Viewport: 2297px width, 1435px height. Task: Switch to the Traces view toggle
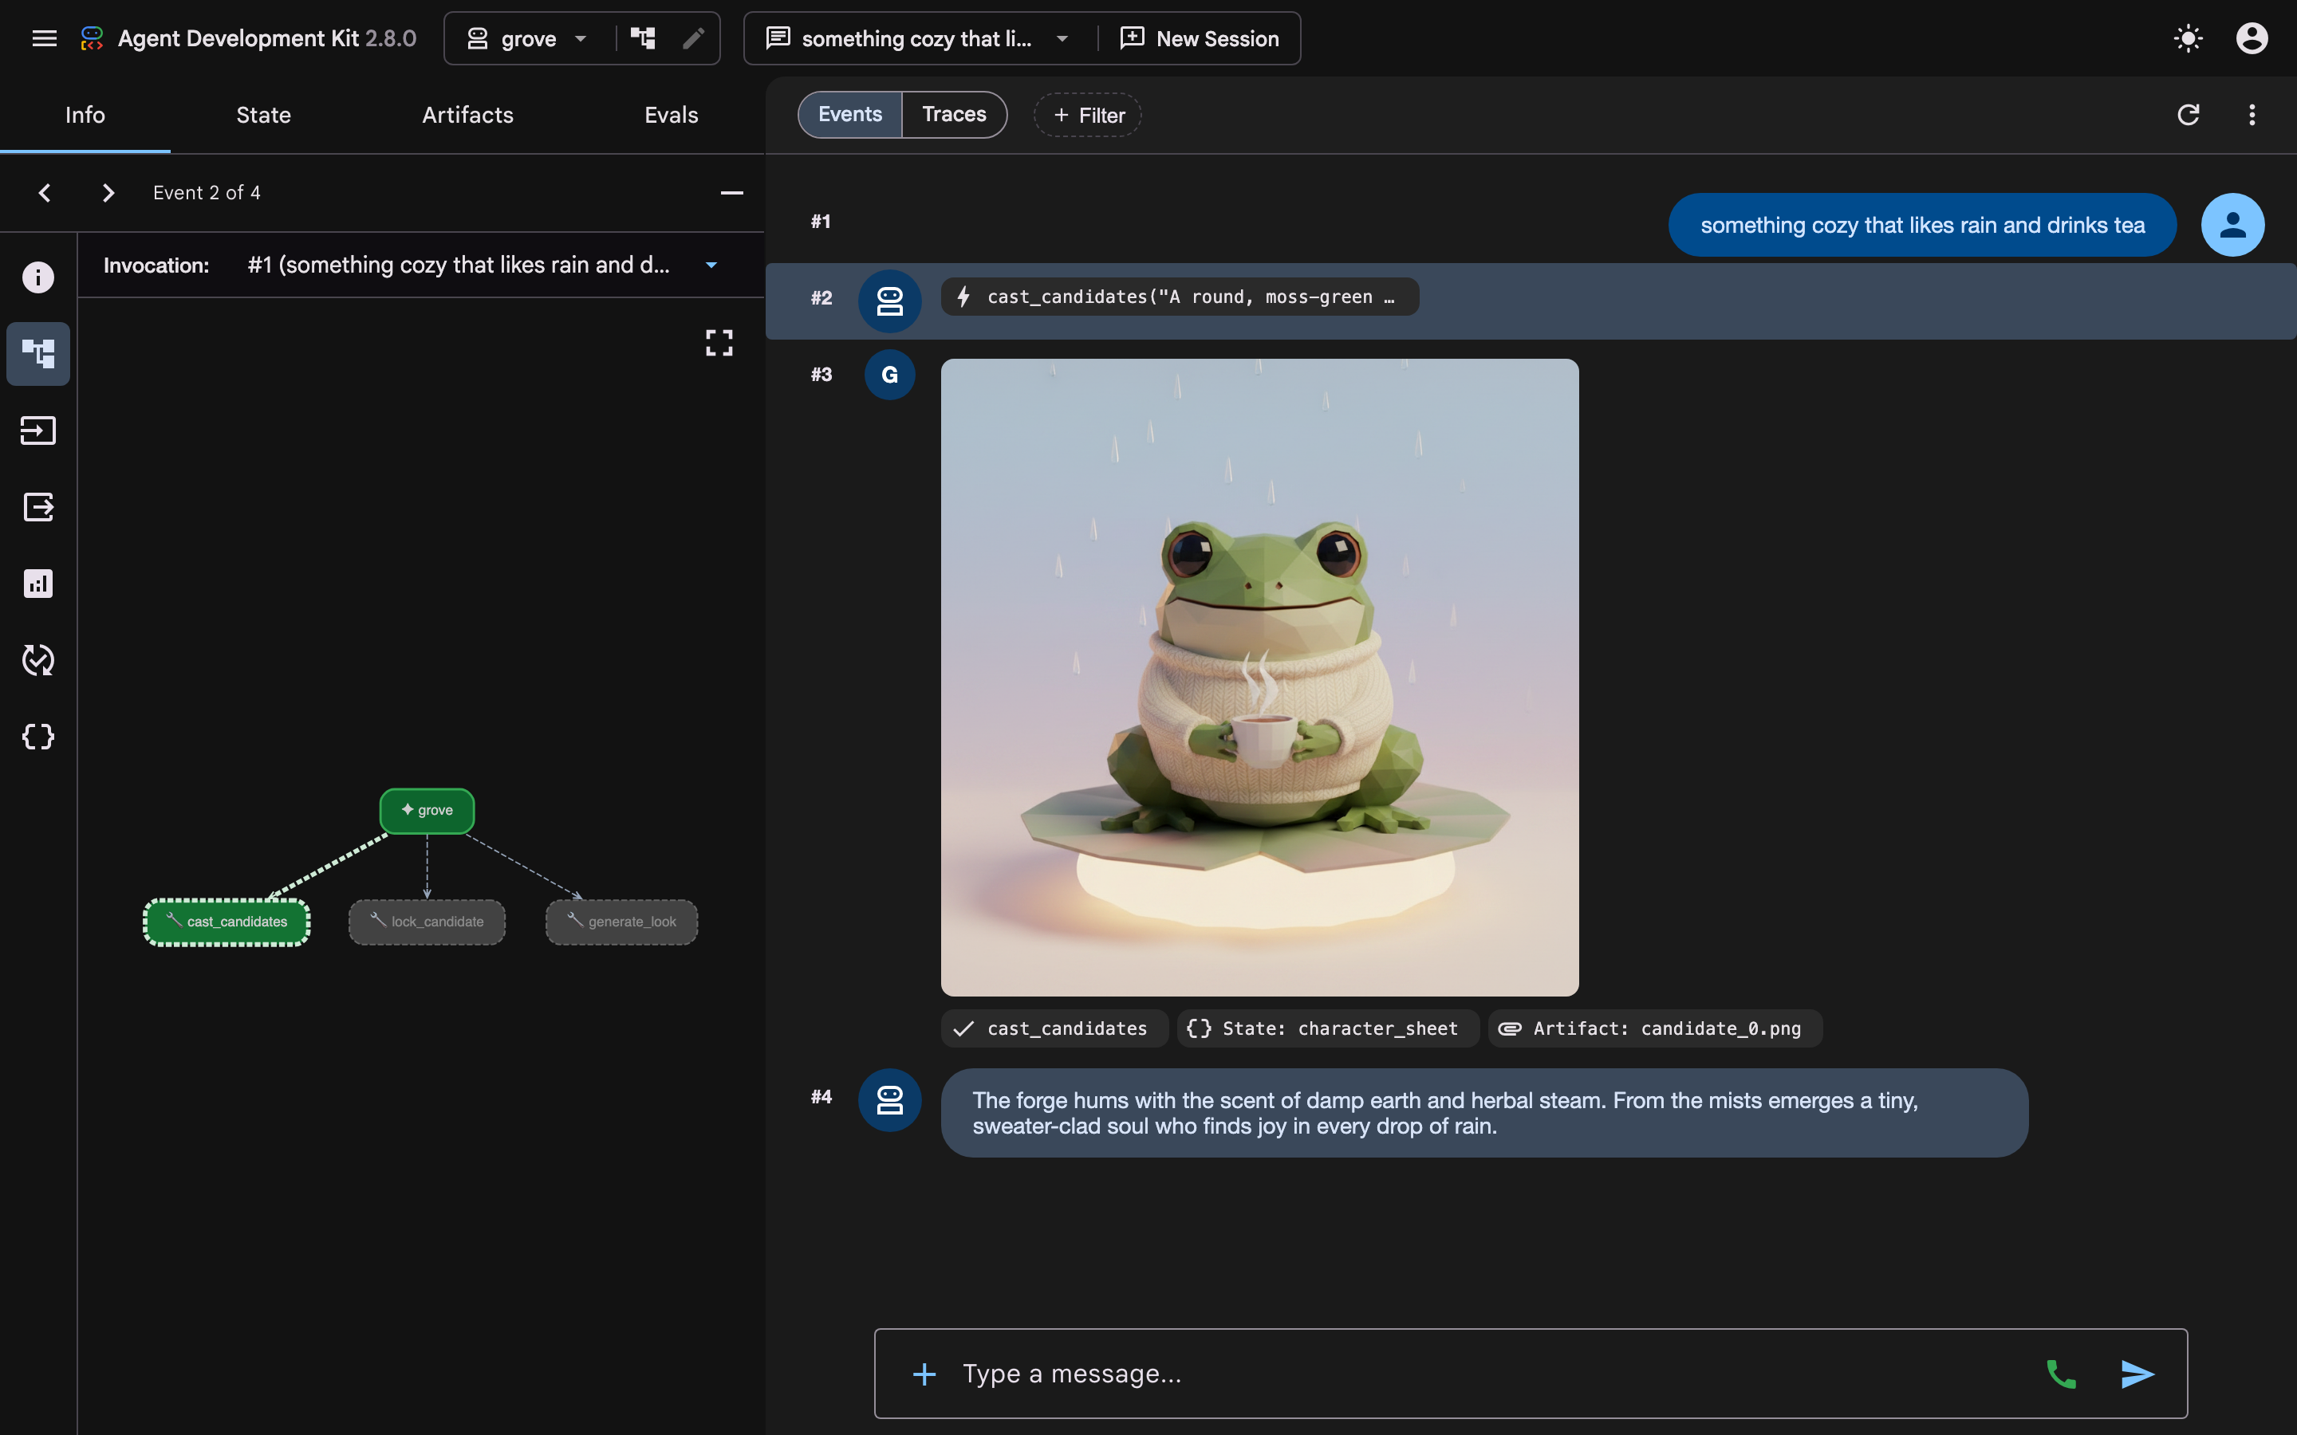(954, 115)
